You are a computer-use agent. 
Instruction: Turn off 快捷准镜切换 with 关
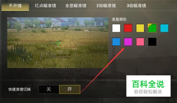click(49, 89)
